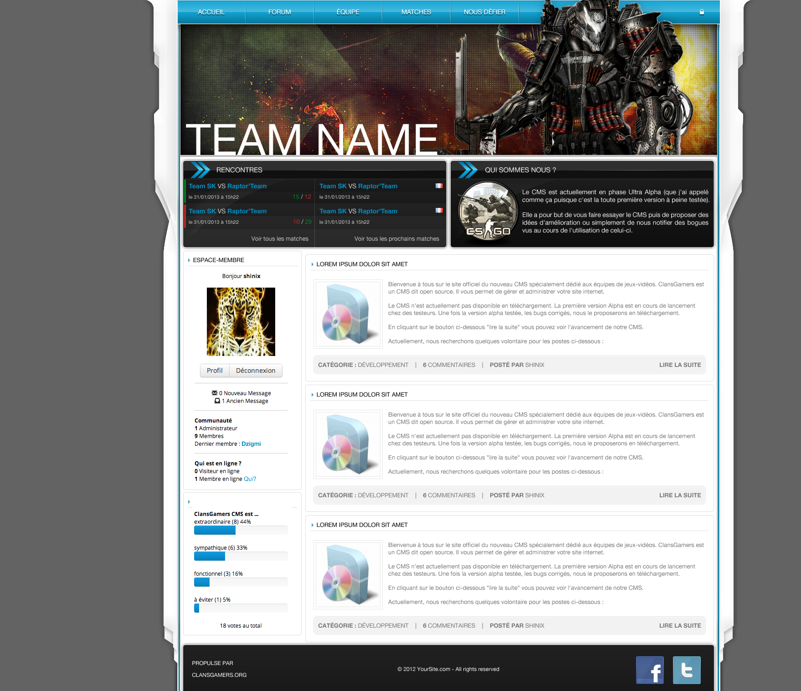This screenshot has width=801, height=691.
Task: Click '9 Membres' community count
Action: pos(209,436)
